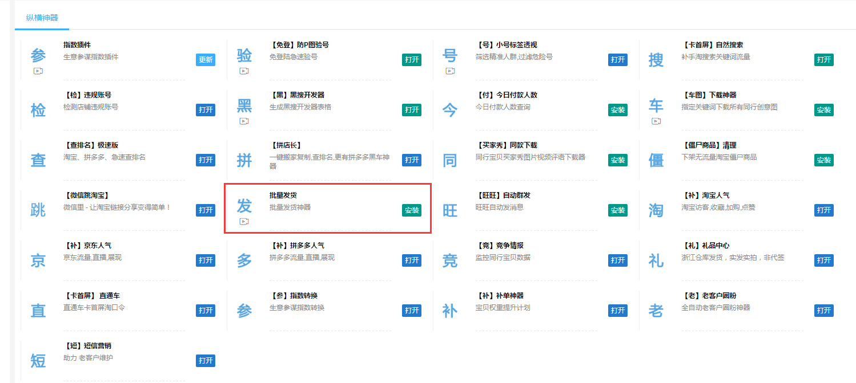Click the 【竞】竞争情报 title text
Image resolution: width=856 pixels, height=383 pixels.
point(499,246)
